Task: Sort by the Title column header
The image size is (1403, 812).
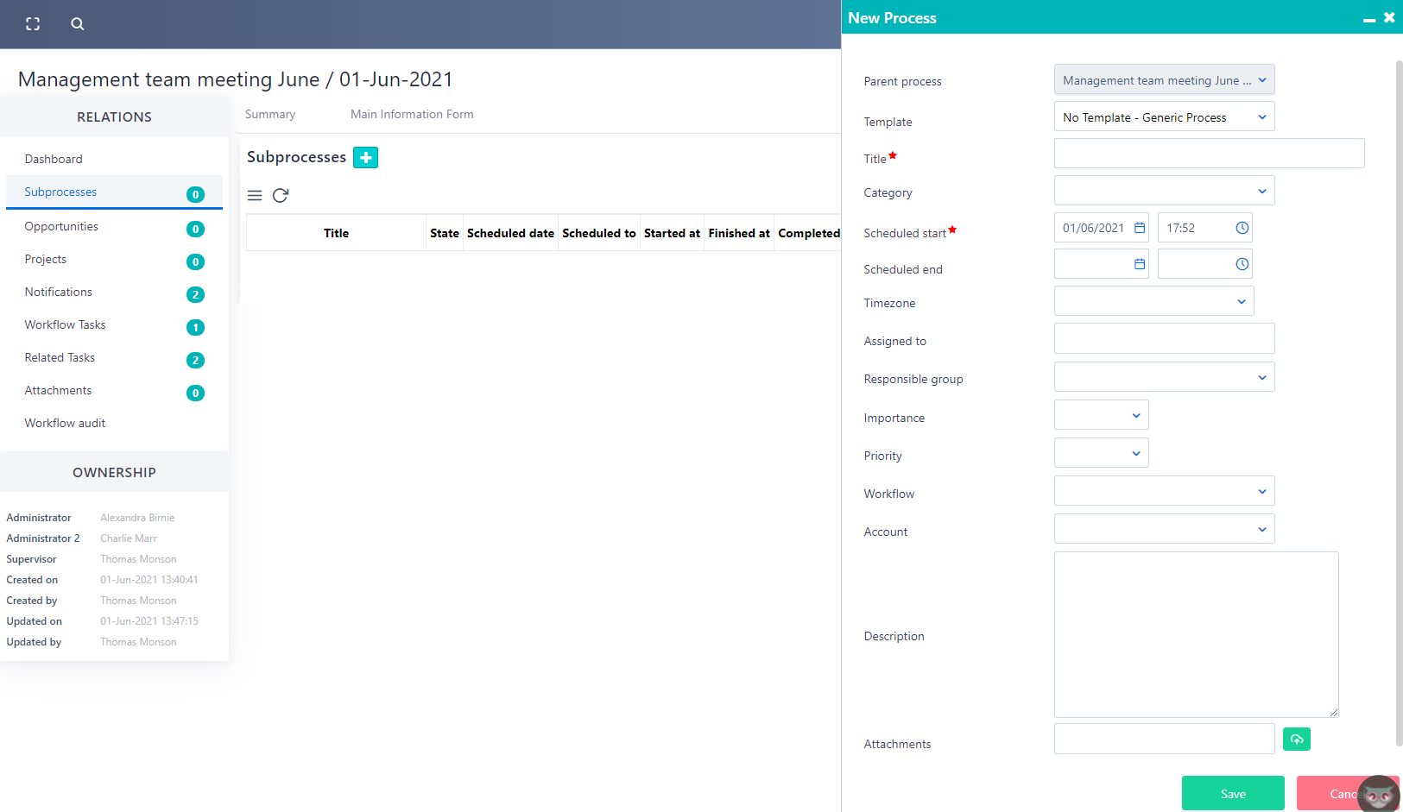Action: pos(336,233)
